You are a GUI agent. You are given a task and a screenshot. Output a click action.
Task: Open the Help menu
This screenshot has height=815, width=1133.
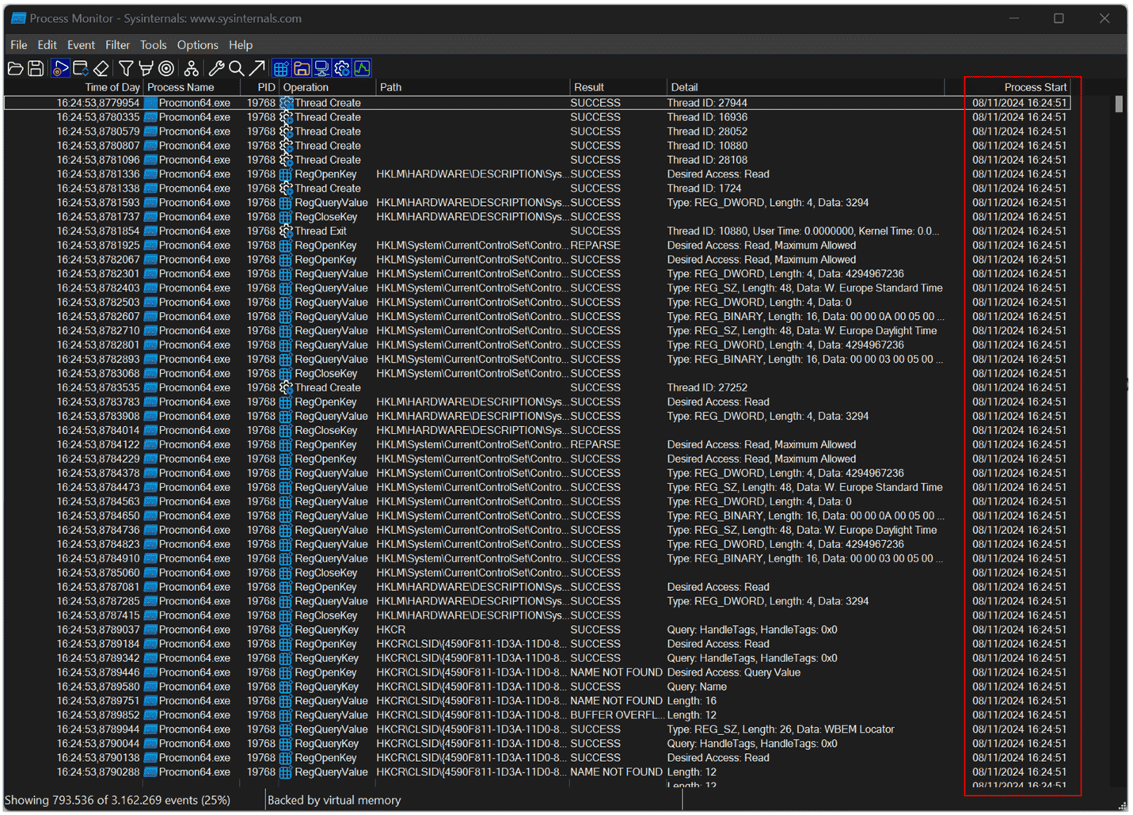[x=241, y=45]
